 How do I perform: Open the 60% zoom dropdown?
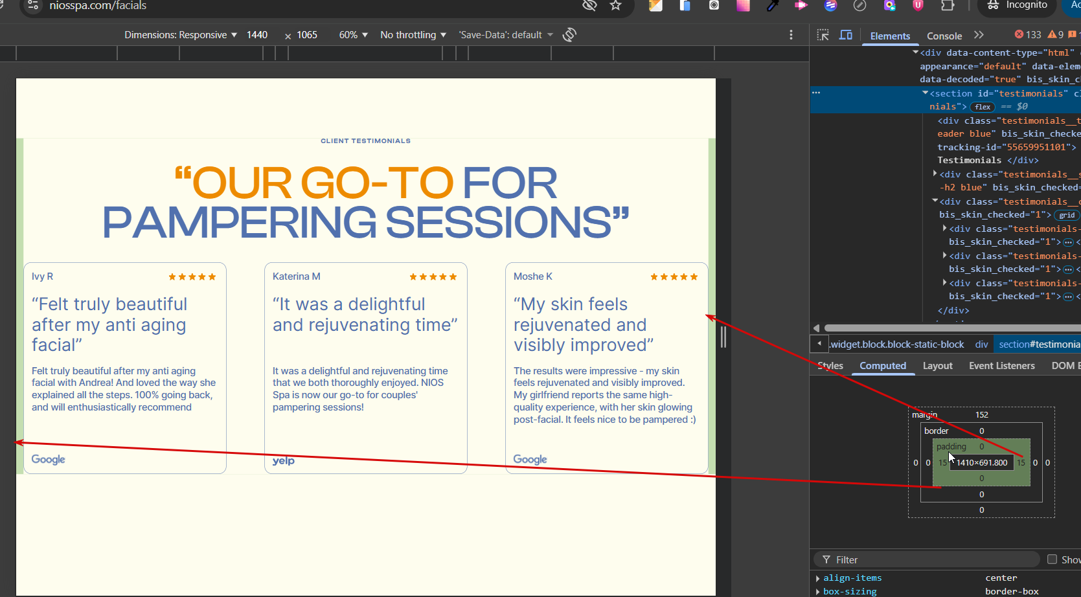[x=353, y=35]
